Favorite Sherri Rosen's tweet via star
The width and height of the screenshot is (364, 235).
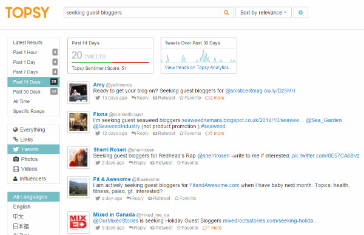(179, 163)
